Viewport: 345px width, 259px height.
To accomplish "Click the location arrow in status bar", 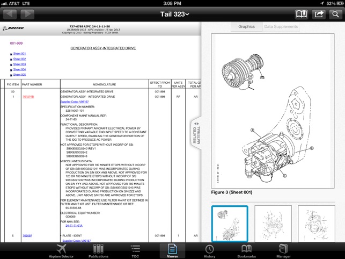I will click(322, 3).
